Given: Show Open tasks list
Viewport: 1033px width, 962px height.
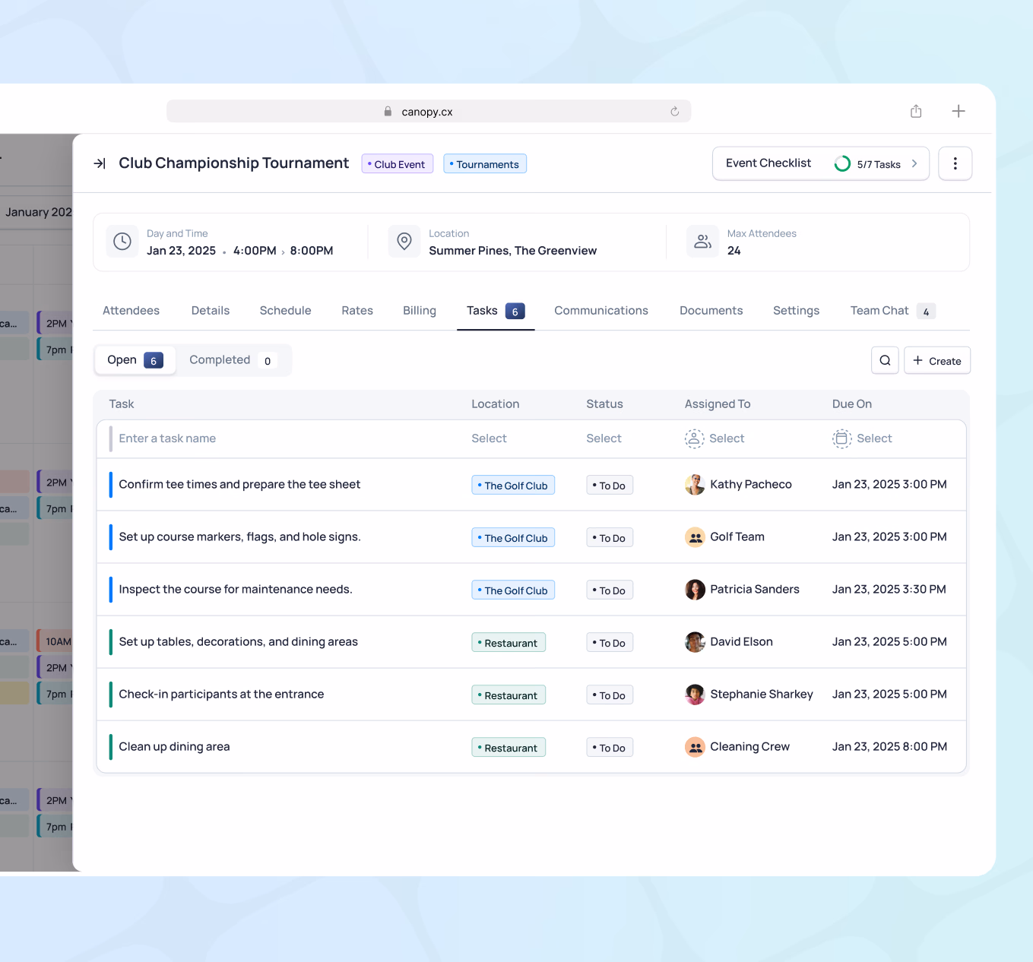Looking at the screenshot, I should 135,360.
